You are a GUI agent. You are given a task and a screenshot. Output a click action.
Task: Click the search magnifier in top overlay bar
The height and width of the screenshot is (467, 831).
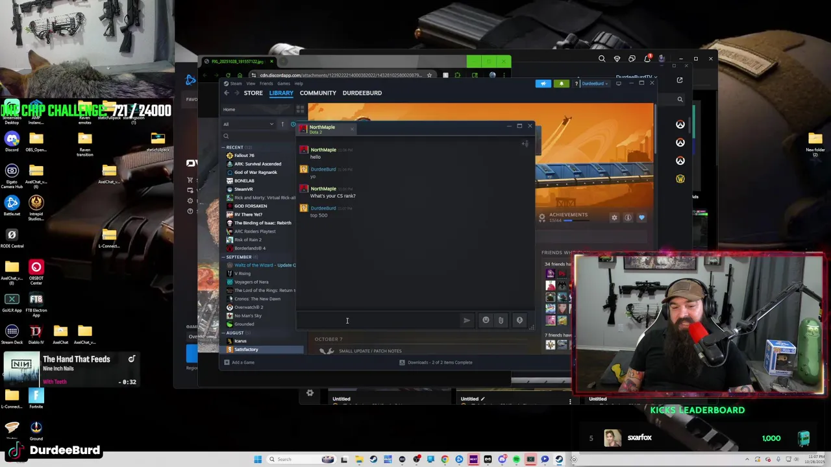pos(602,59)
